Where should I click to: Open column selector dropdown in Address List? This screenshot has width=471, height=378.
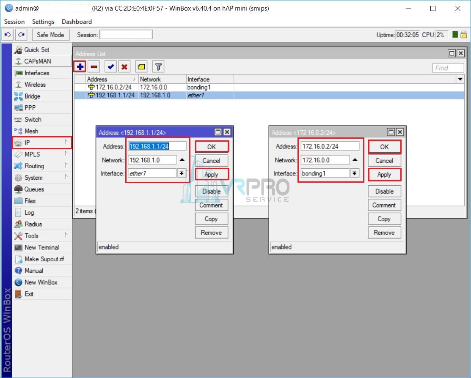coord(460,79)
